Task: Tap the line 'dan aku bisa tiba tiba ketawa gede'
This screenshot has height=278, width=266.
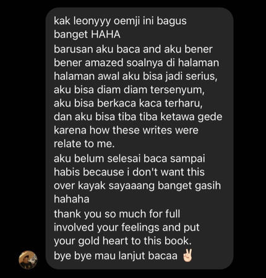Action: (138, 117)
